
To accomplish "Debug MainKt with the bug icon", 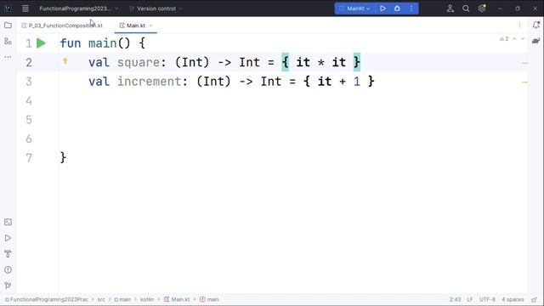I will [x=397, y=8].
